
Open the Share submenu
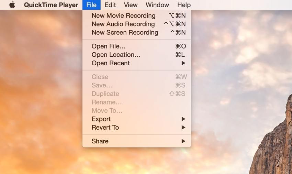(x=137, y=141)
